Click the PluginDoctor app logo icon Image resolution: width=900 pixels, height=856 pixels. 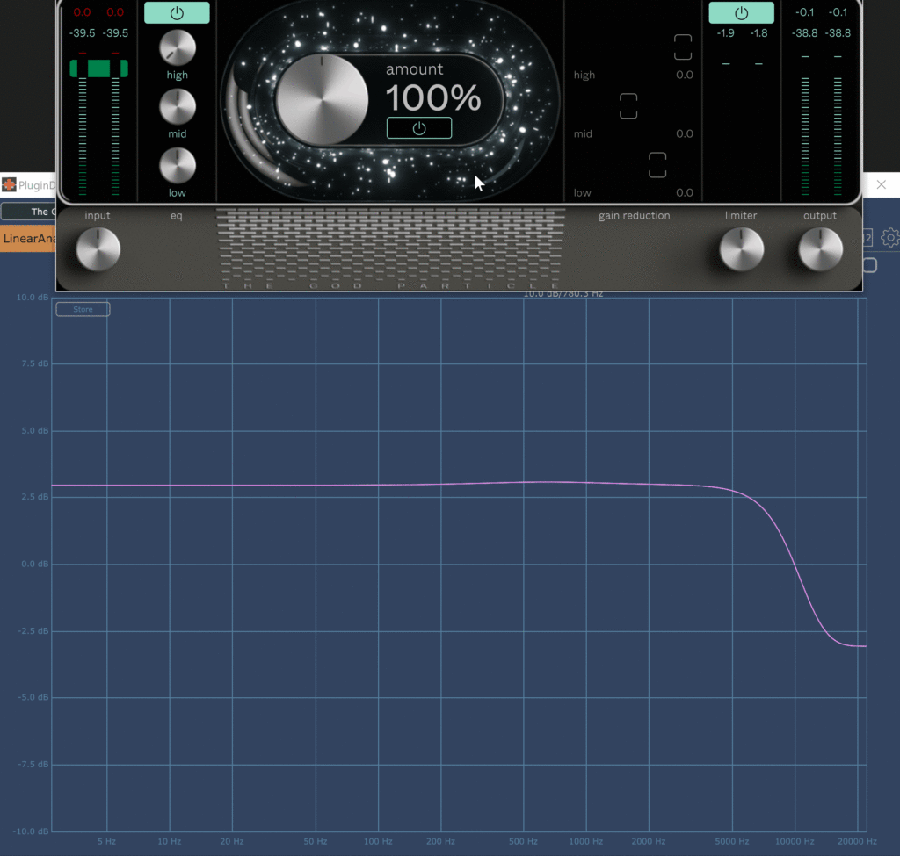[9, 184]
